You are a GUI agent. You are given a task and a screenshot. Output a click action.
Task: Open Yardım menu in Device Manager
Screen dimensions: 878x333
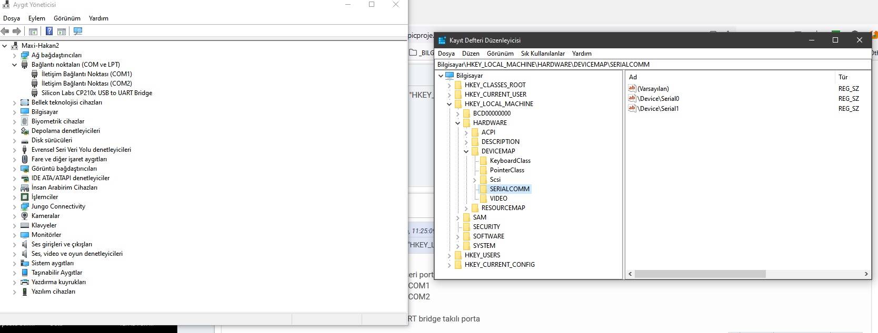click(98, 18)
